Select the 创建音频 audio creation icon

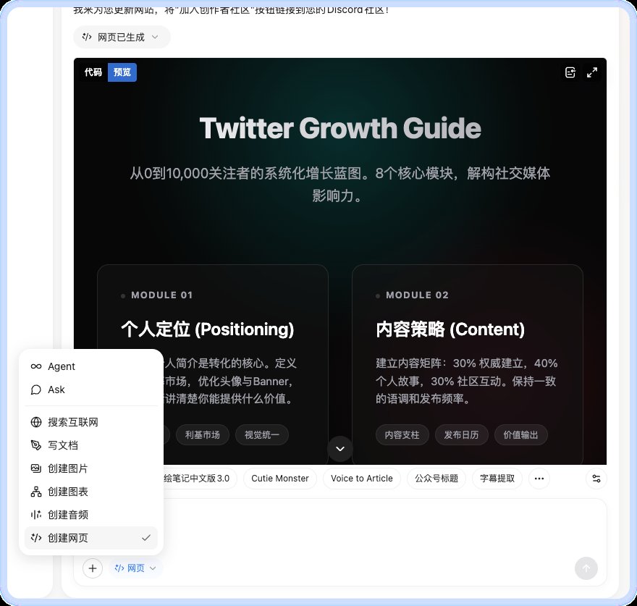[x=36, y=515]
